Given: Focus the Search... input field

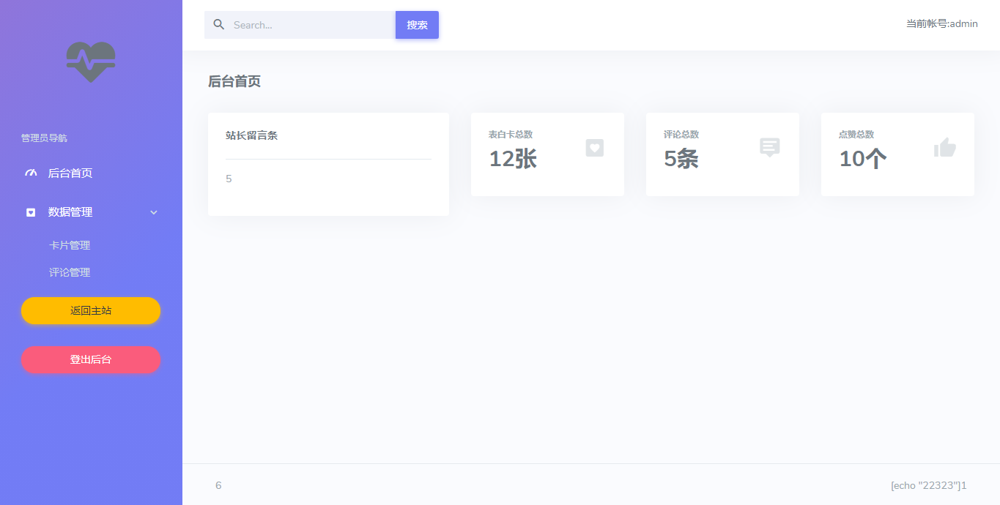Looking at the screenshot, I should pos(311,25).
